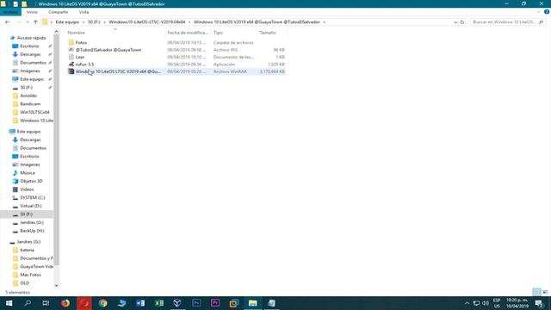The width and height of the screenshot is (551, 310).
Task: Click 'Este equipo' in address breadcrumb
Action: point(67,22)
